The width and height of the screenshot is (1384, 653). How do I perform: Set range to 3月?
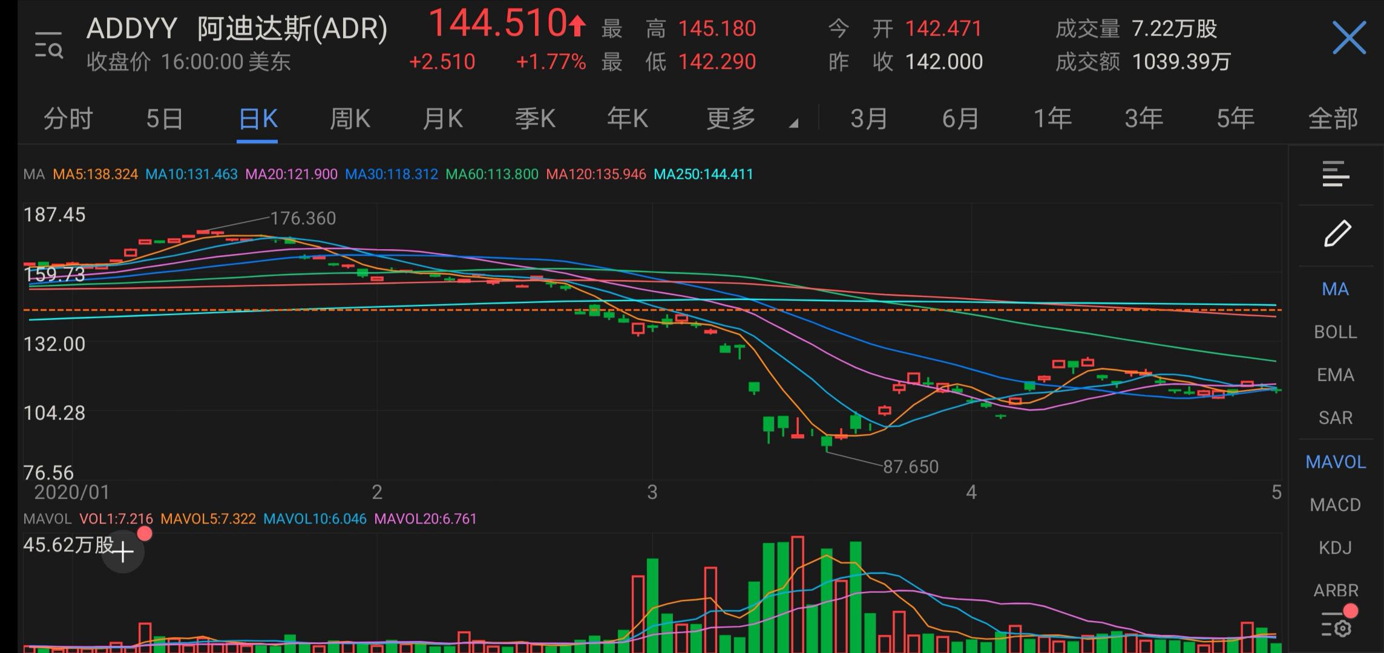pyautogui.click(x=869, y=119)
